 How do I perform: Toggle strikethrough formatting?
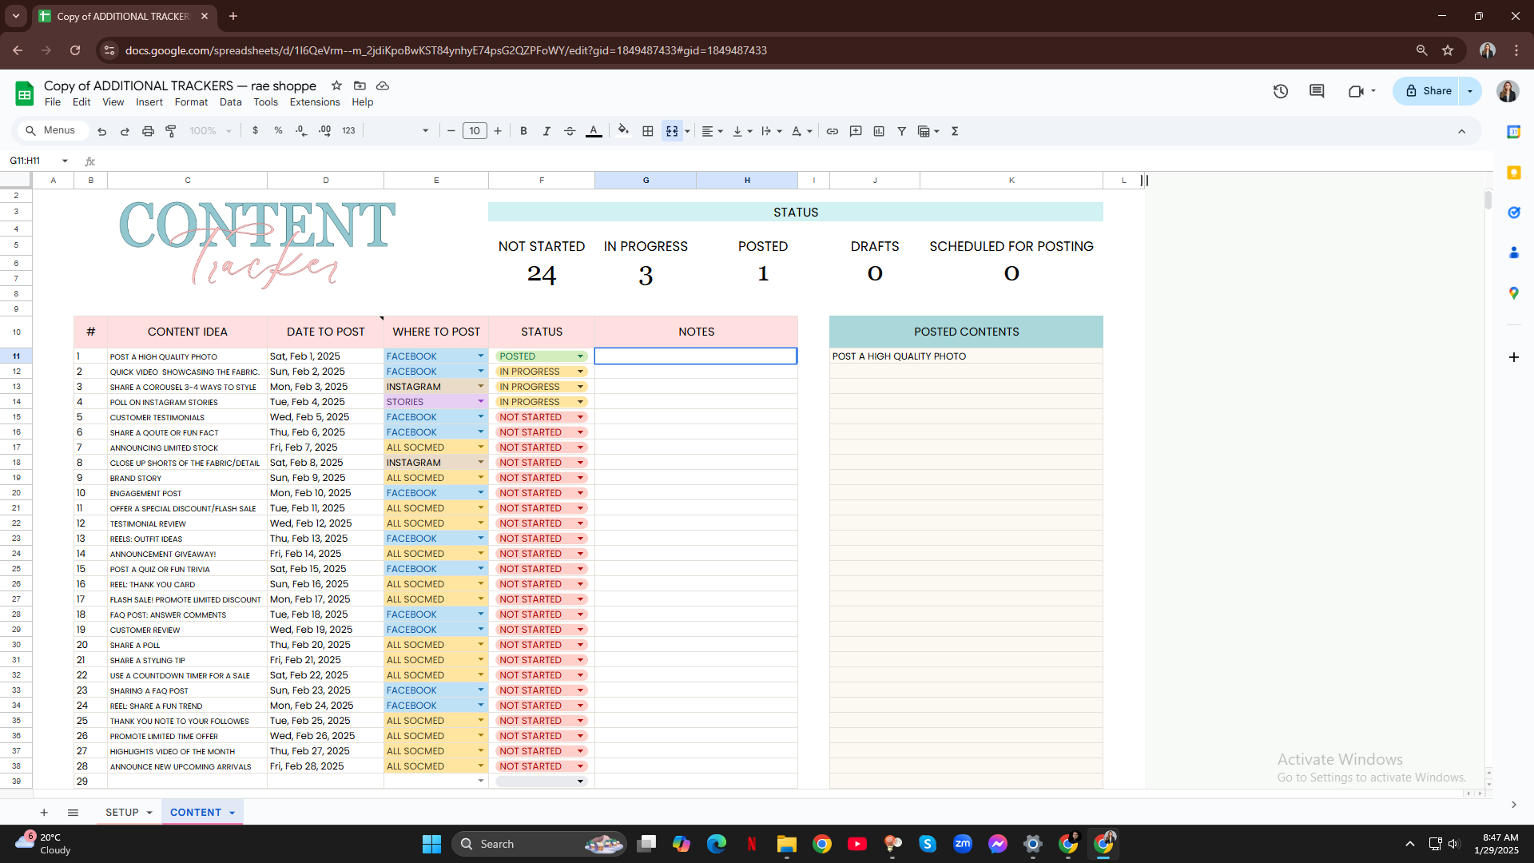tap(570, 131)
